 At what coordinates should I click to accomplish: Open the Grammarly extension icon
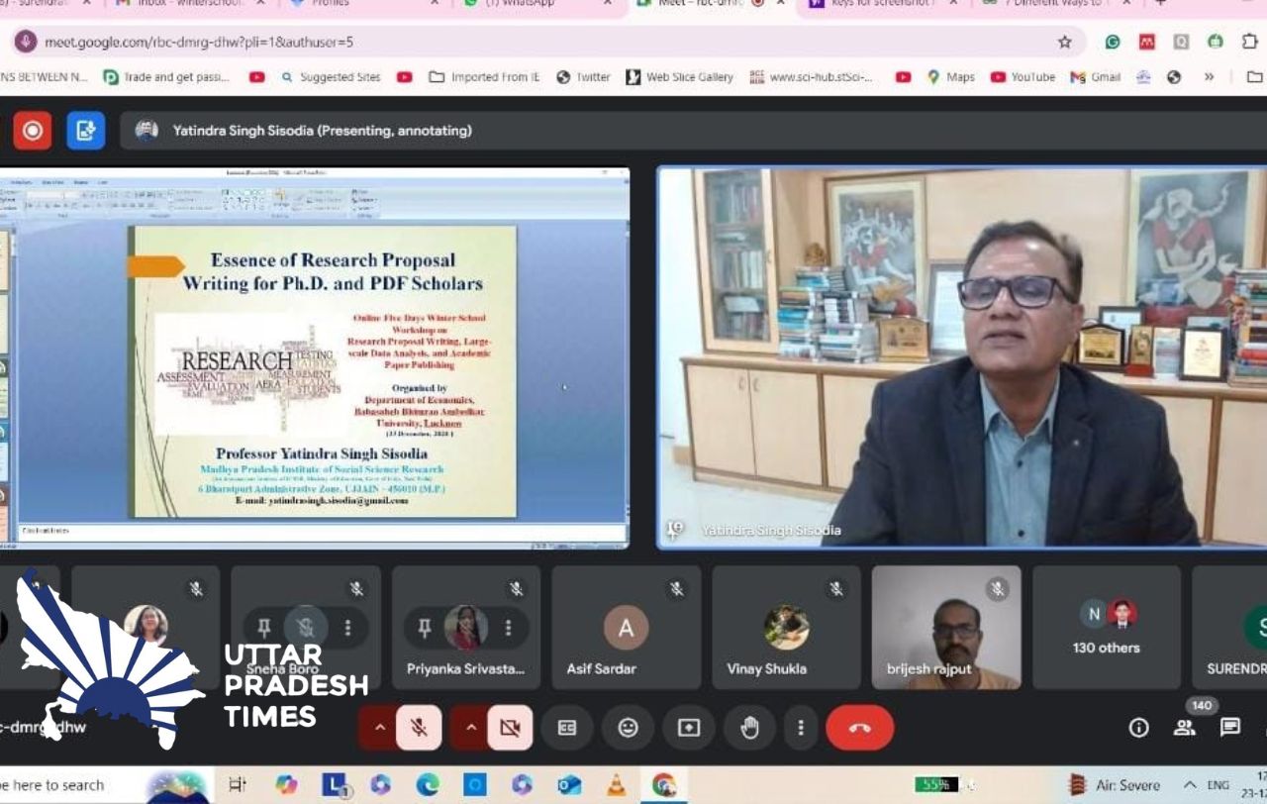[1113, 42]
